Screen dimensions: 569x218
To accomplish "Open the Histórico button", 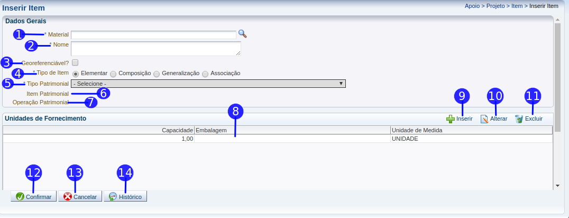I will pyautogui.click(x=125, y=196).
